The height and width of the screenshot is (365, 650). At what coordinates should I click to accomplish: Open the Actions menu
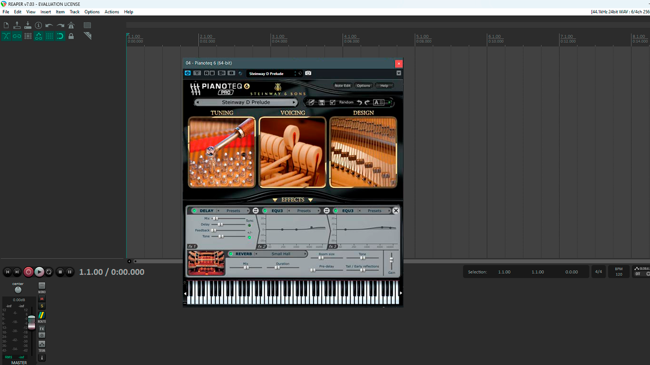112,12
